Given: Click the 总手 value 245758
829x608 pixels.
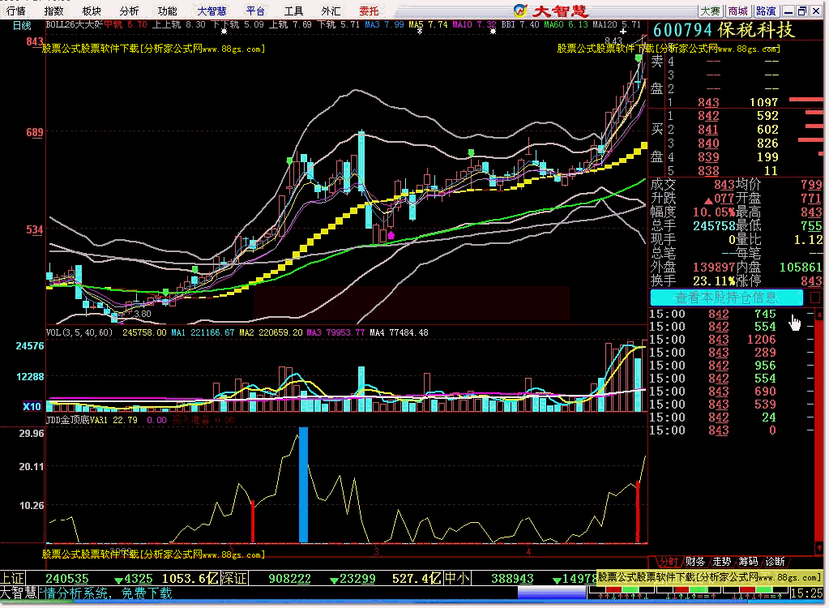Looking at the screenshot, I should [x=714, y=225].
